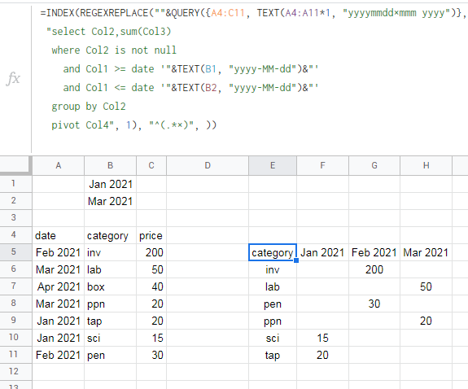Select column G header

click(374, 166)
